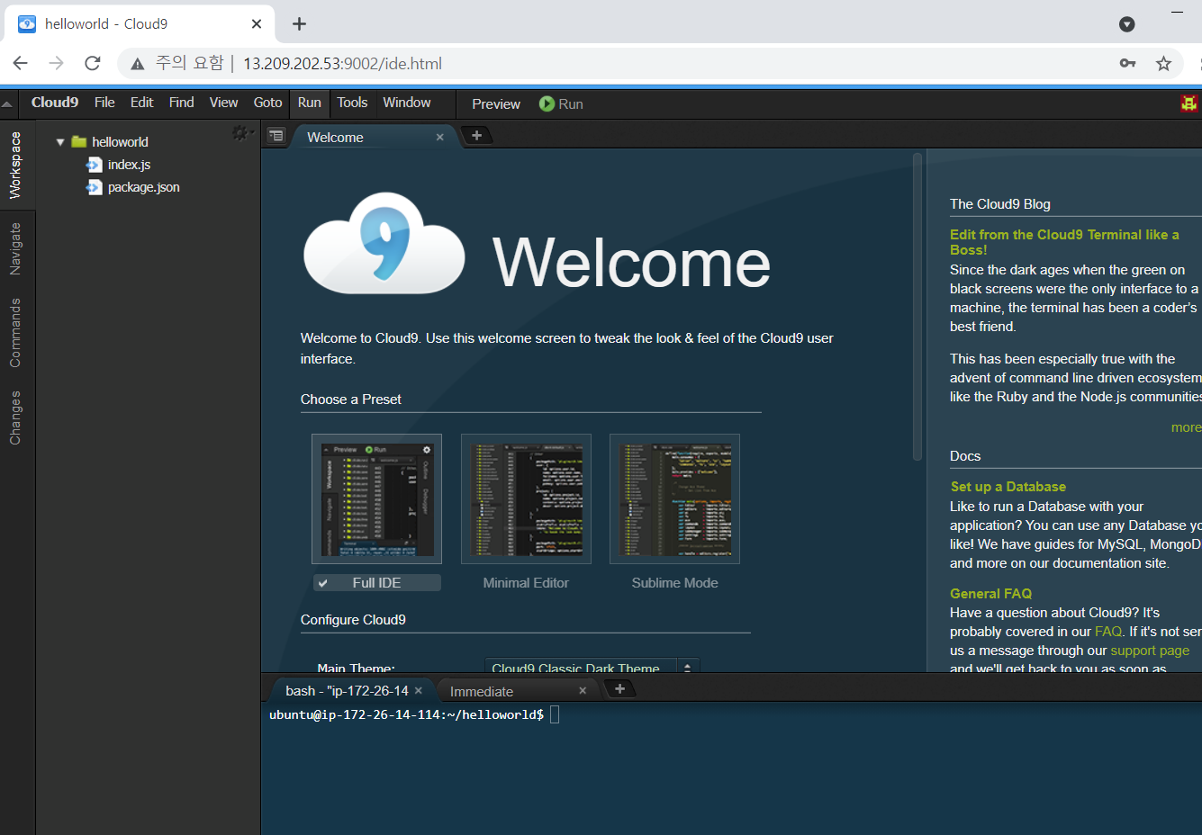Open the Cloud9 menu

(x=54, y=103)
